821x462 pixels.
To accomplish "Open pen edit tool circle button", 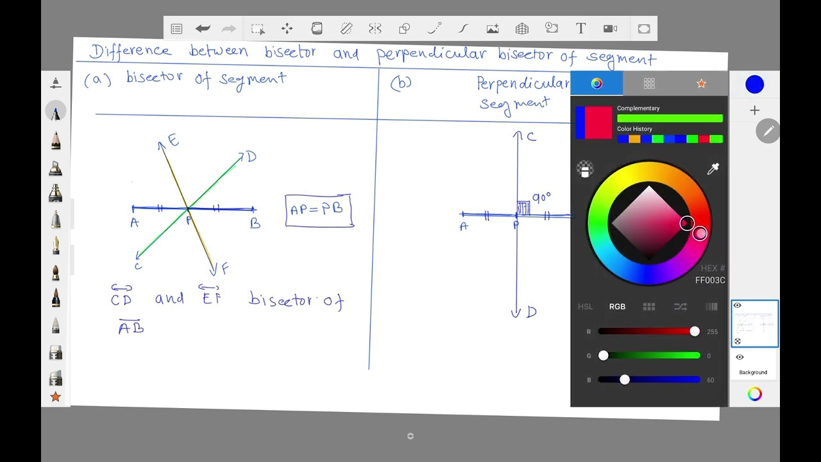I will pos(768,131).
